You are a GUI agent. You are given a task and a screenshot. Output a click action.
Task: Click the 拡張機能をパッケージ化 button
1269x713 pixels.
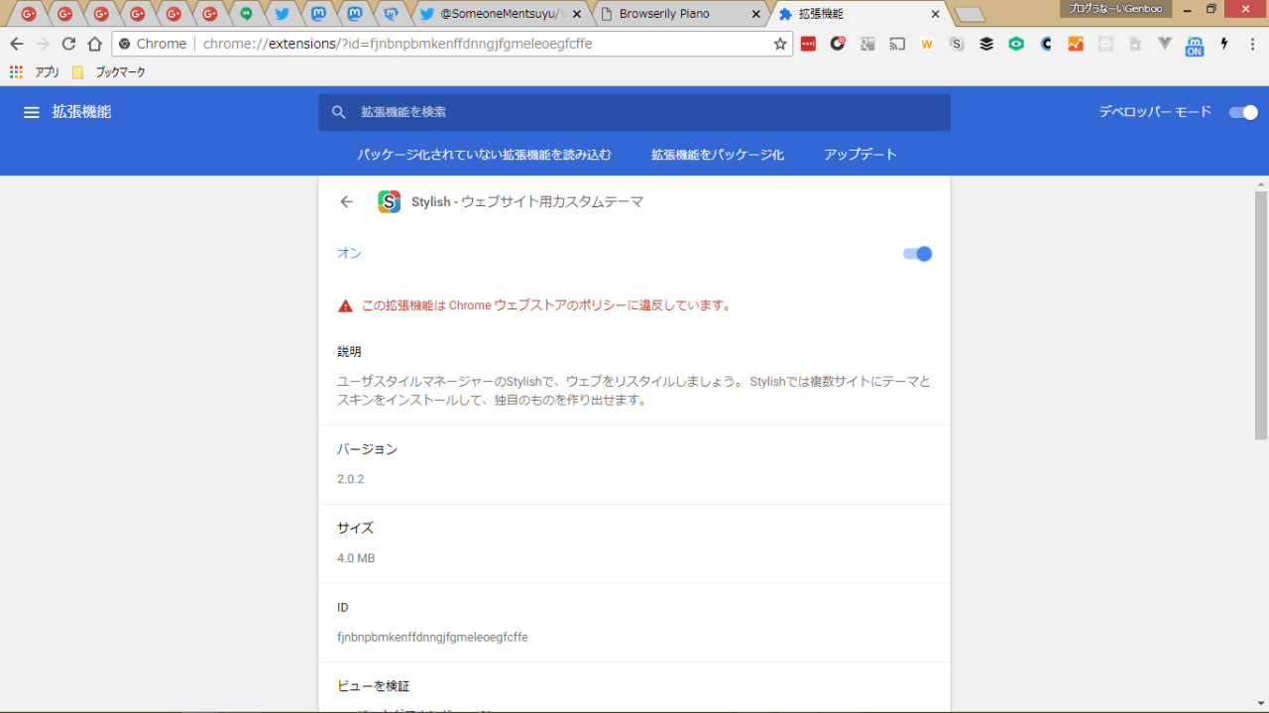click(x=717, y=155)
